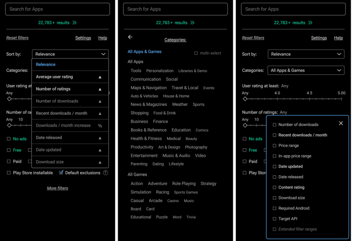Toggle sort direction for Download size
Image resolution: width=352 pixels, height=241 pixels.
100,162
